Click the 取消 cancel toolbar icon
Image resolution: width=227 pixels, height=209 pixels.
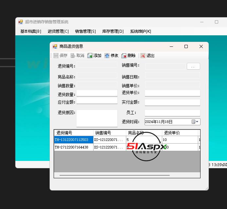coord(73,56)
